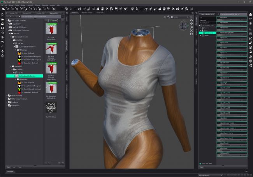Click the Adjust Back slider
Screen dimensions: 253x177
pos(232,19)
